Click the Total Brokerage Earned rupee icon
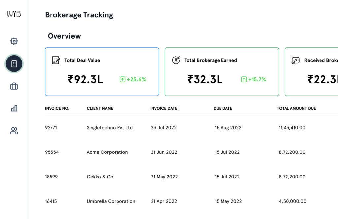 coord(176,60)
